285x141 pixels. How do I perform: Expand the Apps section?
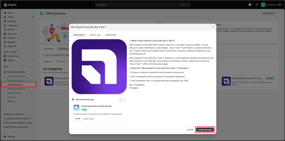7,66
